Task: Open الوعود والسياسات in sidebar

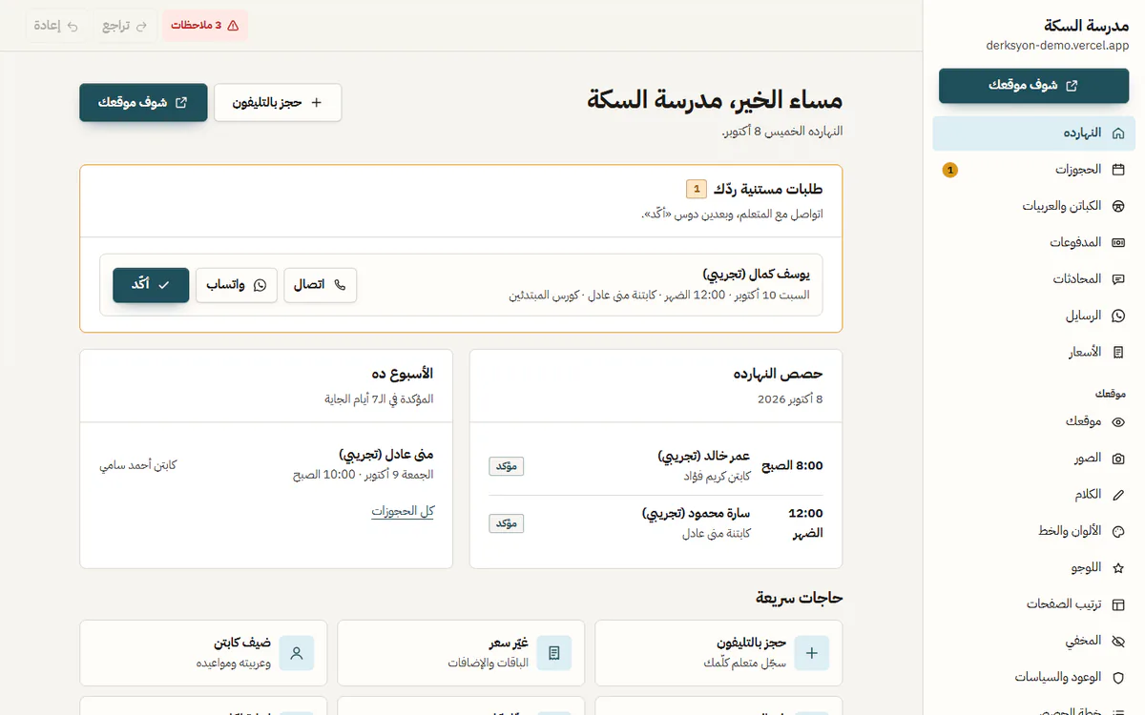Action: click(x=1033, y=677)
